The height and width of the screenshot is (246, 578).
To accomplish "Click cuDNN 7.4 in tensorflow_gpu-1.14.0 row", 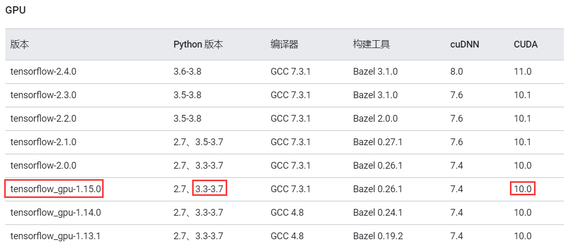I will 457,213.
